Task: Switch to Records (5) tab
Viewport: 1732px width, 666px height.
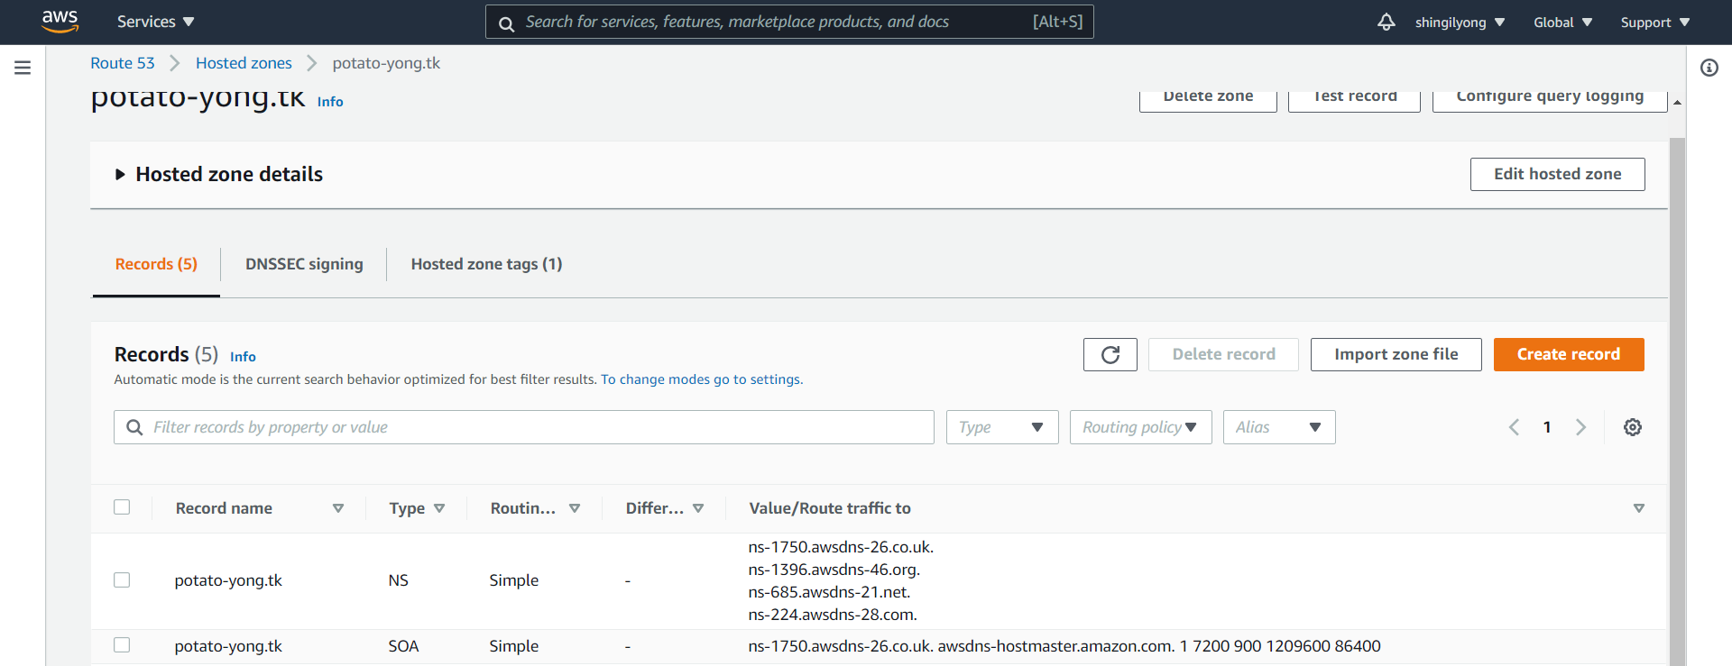Action: pos(156,264)
